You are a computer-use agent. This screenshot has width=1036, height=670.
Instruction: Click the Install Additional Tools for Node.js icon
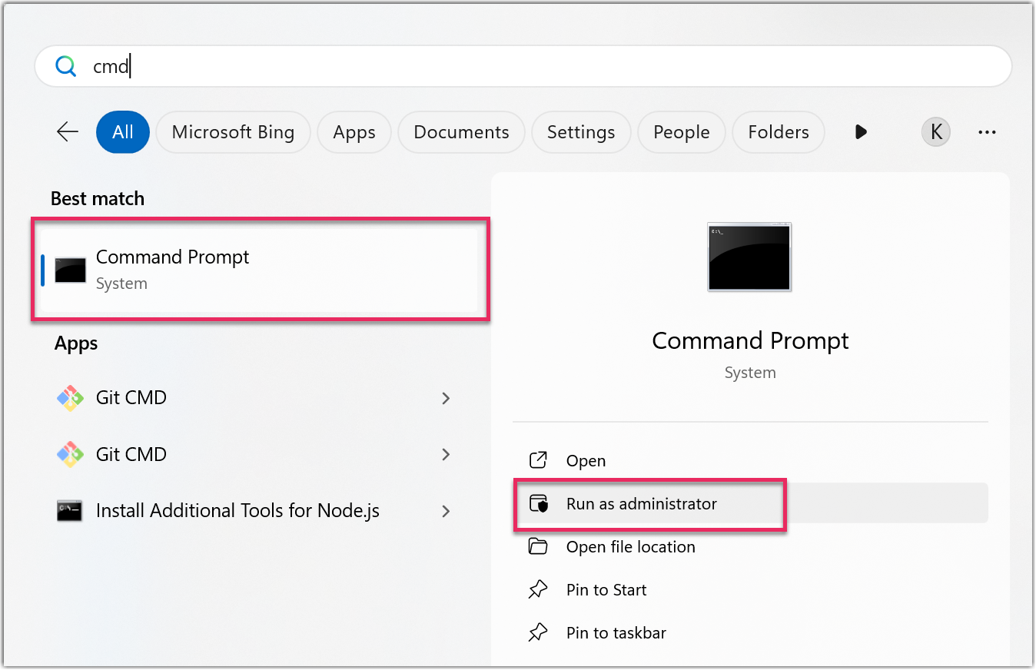tap(70, 511)
